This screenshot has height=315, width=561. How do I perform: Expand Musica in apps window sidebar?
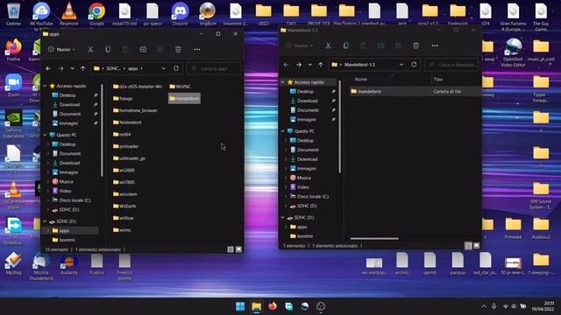pyautogui.click(x=48, y=182)
